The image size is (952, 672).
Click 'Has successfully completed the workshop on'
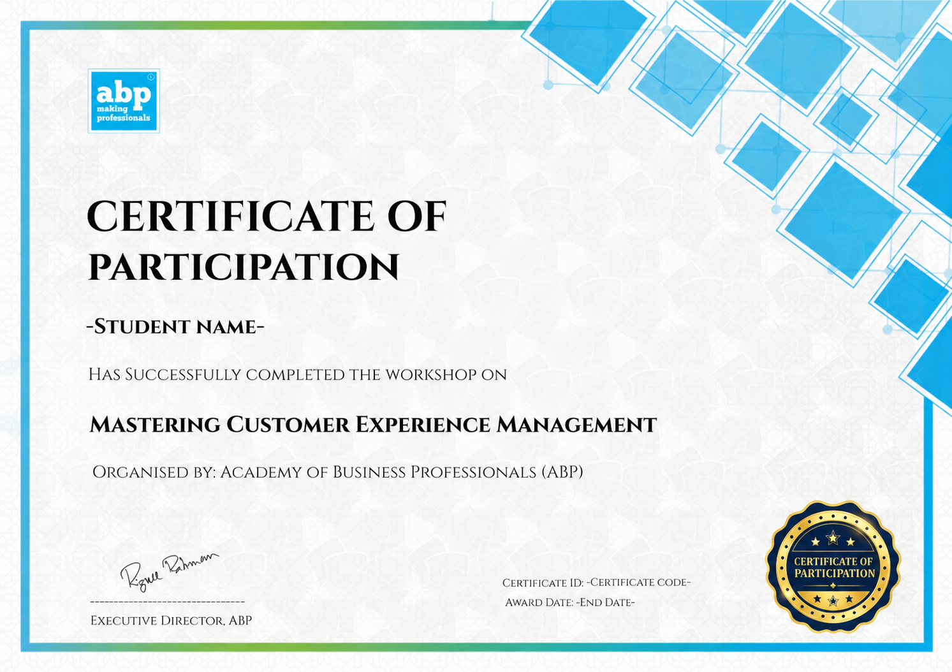point(298,374)
